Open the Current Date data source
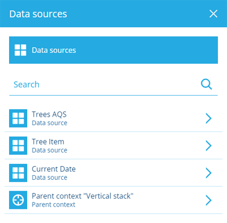This screenshot has width=227, height=223. [113, 173]
